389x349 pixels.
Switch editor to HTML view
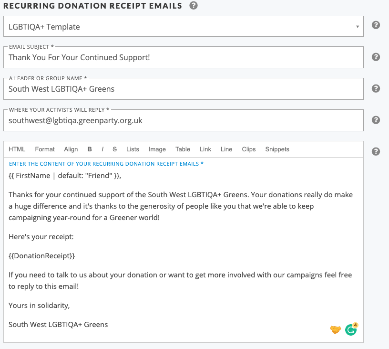(17, 149)
